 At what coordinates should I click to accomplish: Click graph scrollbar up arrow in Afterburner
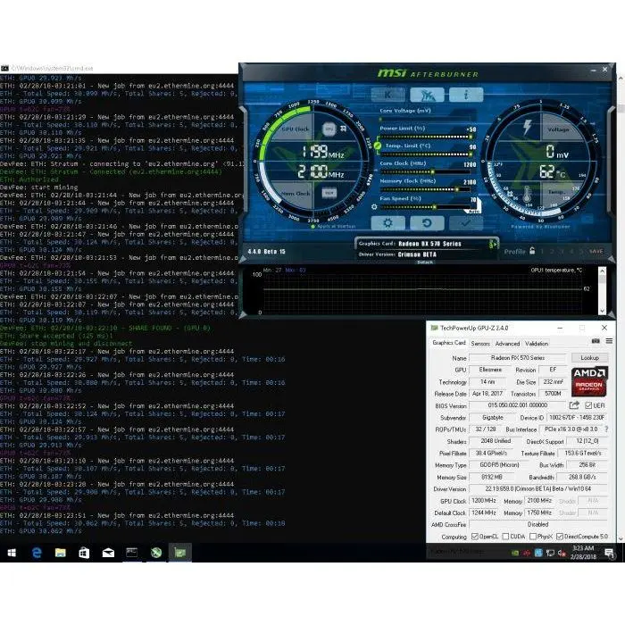click(x=603, y=271)
